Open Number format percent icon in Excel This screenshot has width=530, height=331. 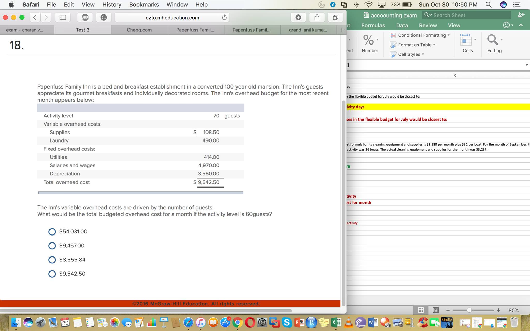click(368, 40)
